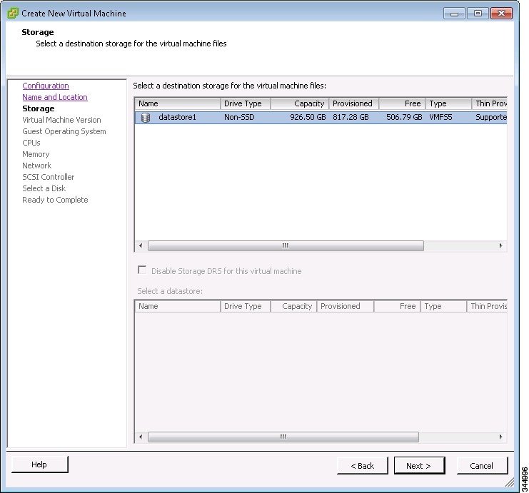Go to Name and Location step
529x493 pixels.
click(x=55, y=97)
